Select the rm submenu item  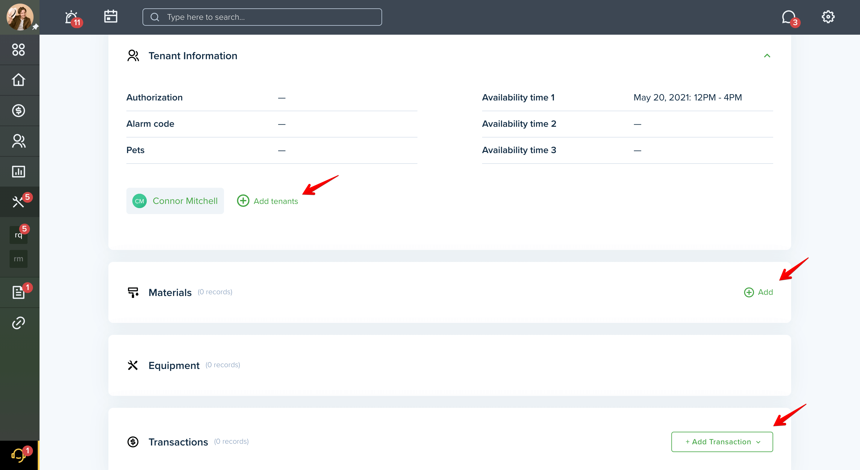18,259
